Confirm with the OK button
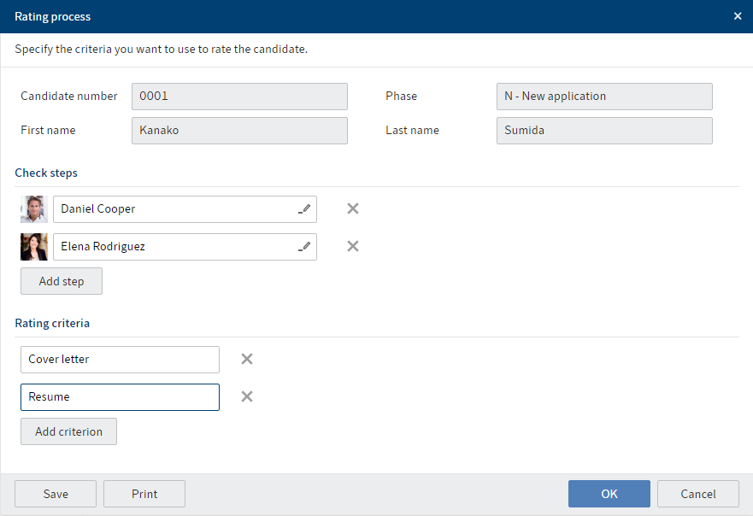The image size is (753, 516). [609, 494]
